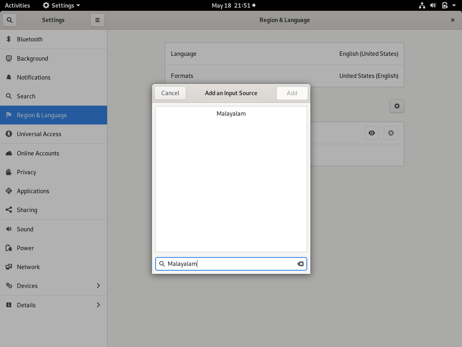Click the search magnifier icon in Settings header
Screen dimensions: 462x347
coord(10,20)
